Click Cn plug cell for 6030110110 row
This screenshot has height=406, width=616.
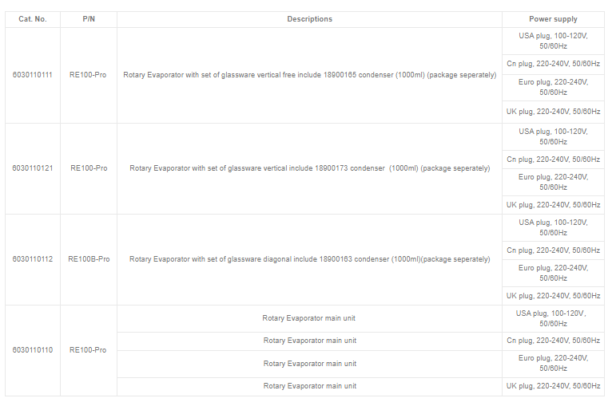point(553,341)
